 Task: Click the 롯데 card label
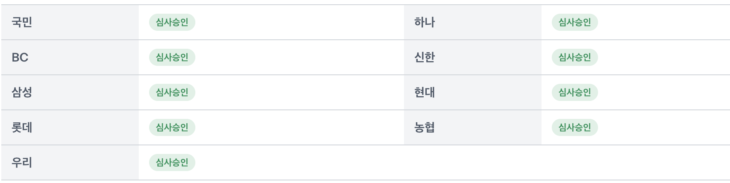[22, 127]
